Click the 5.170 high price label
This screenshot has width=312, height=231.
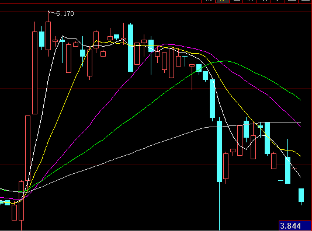[x=65, y=13]
